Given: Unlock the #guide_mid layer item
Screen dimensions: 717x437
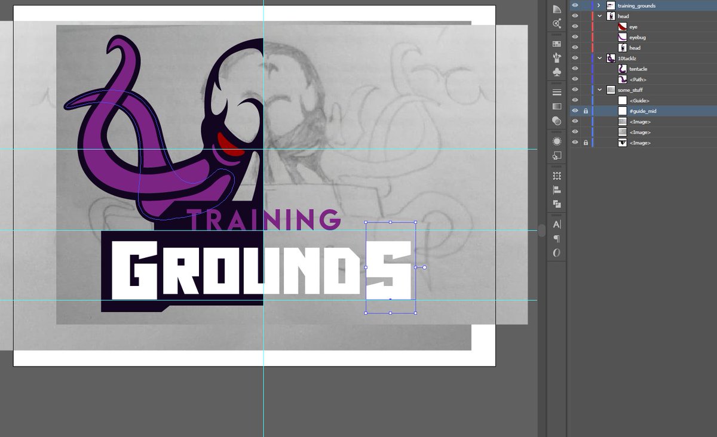Looking at the screenshot, I should (x=586, y=111).
